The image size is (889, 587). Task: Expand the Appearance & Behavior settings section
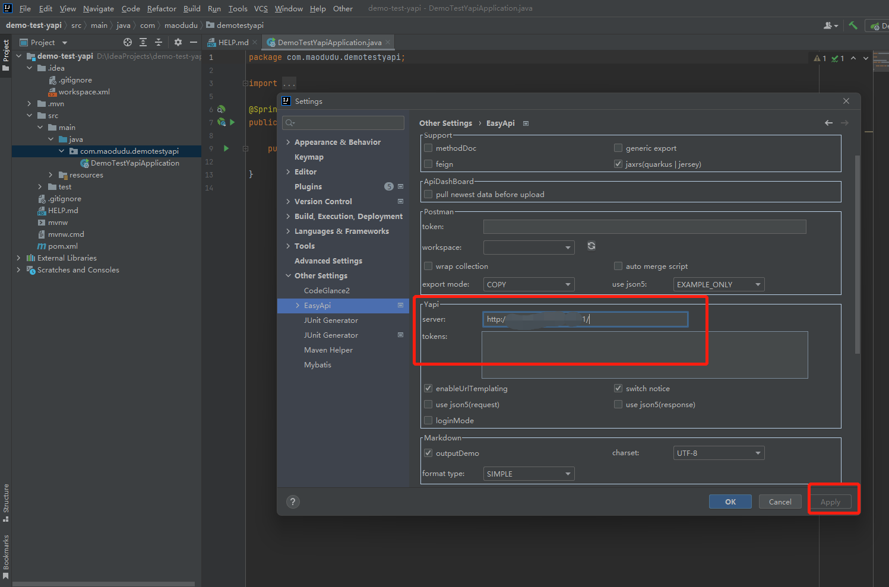[288, 142]
